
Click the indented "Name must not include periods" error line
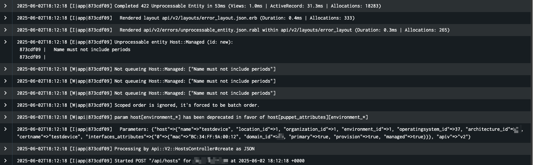(92, 50)
